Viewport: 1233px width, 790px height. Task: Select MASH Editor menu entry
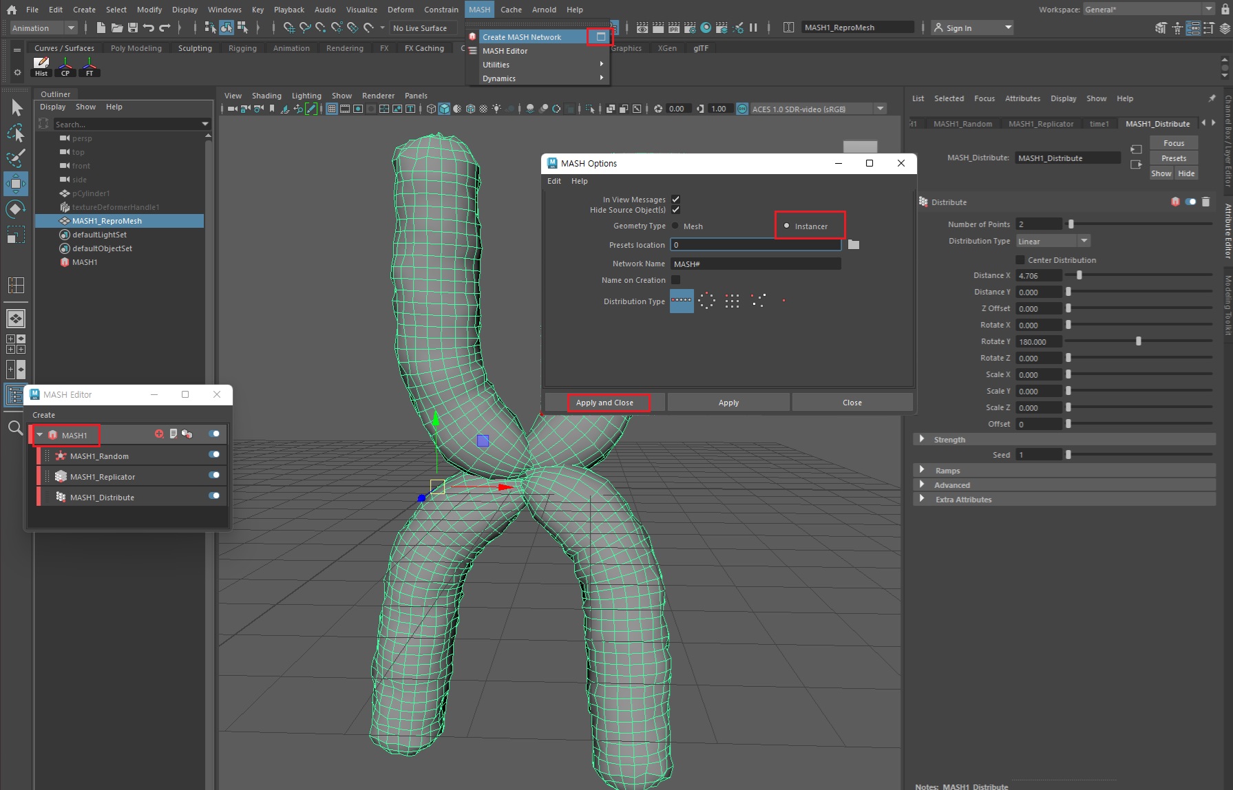click(505, 51)
